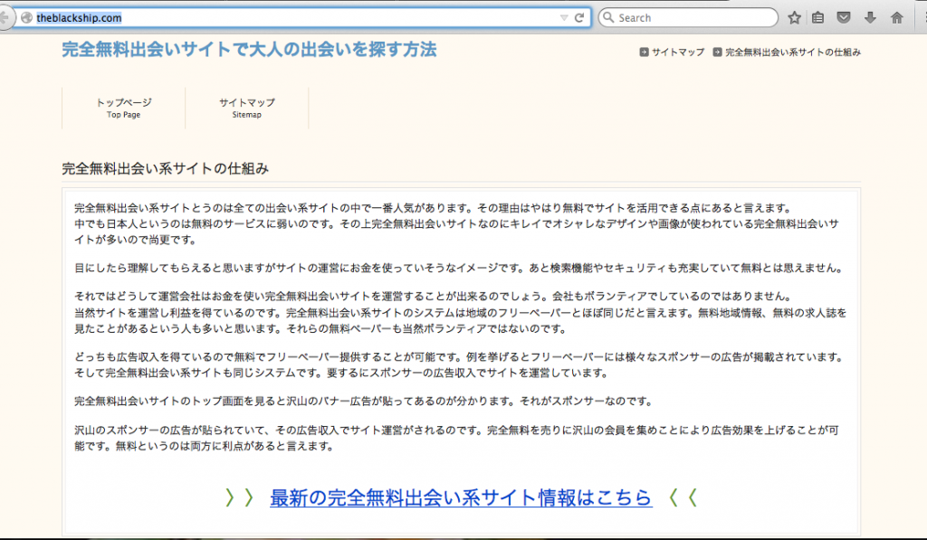927x540 pixels.
Task: Bookmark this page with the star icon
Action: point(794,18)
